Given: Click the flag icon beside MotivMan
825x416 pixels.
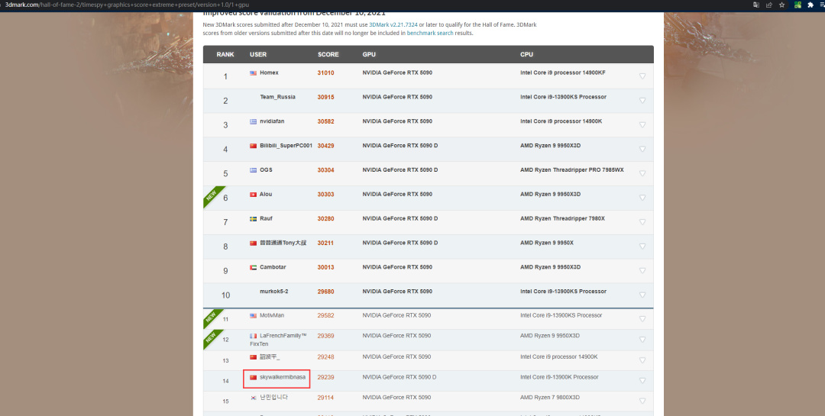Looking at the screenshot, I should 253,315.
